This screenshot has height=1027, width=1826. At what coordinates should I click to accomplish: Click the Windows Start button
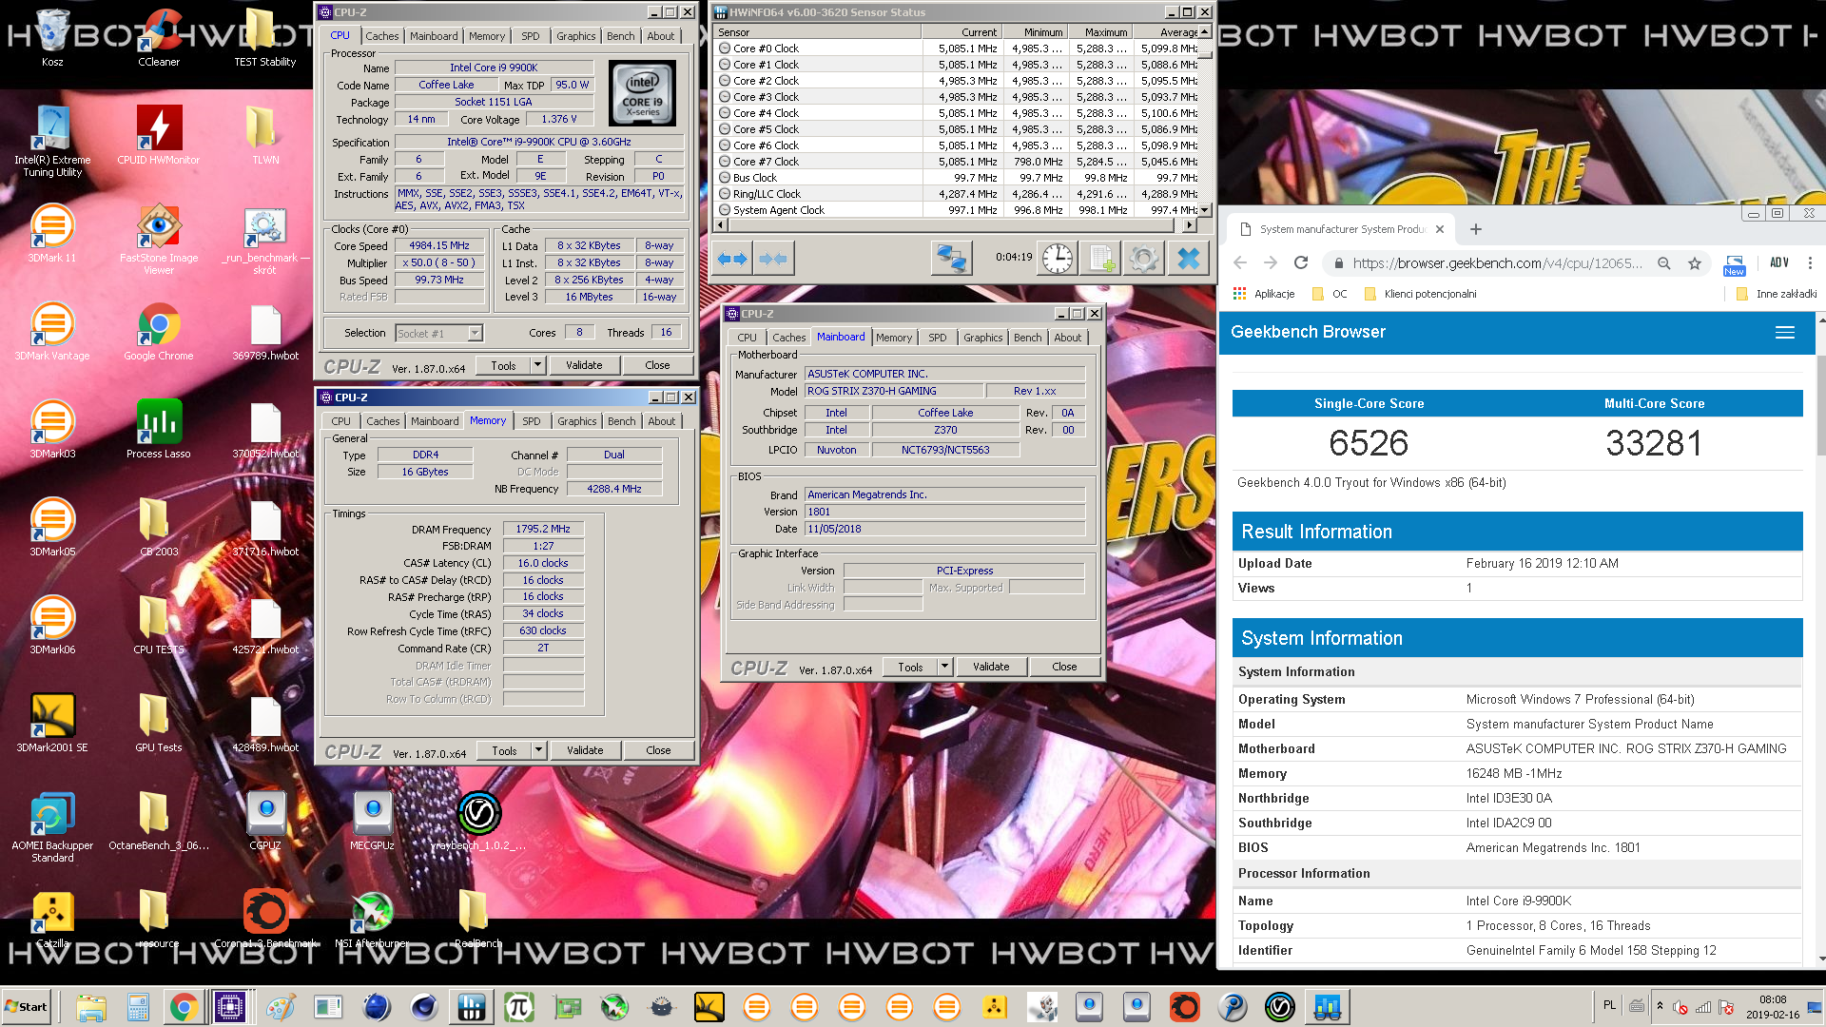click(x=27, y=1006)
